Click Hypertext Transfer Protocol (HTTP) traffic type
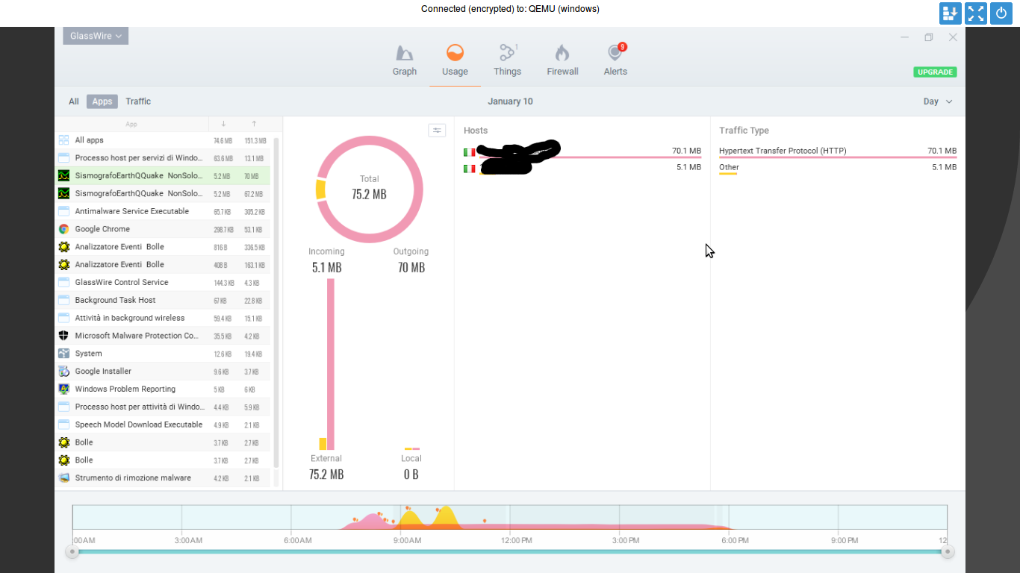1020x573 pixels. tap(783, 151)
